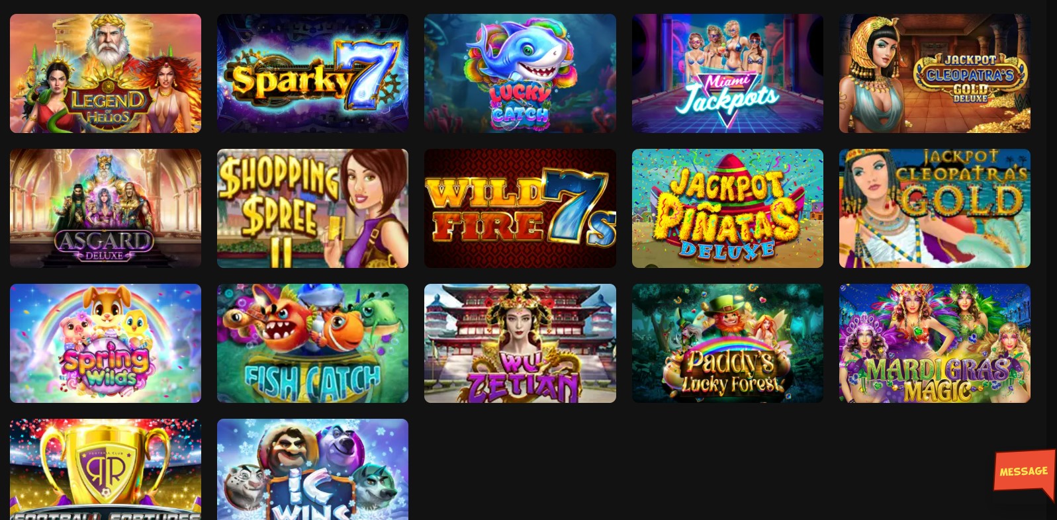Launch Shopping Spree II slot
1057x520 pixels.
[312, 208]
